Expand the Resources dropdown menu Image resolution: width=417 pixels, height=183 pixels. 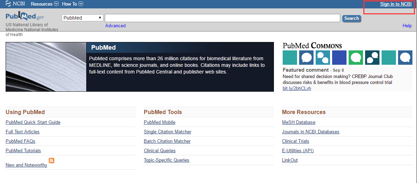(x=45, y=4)
